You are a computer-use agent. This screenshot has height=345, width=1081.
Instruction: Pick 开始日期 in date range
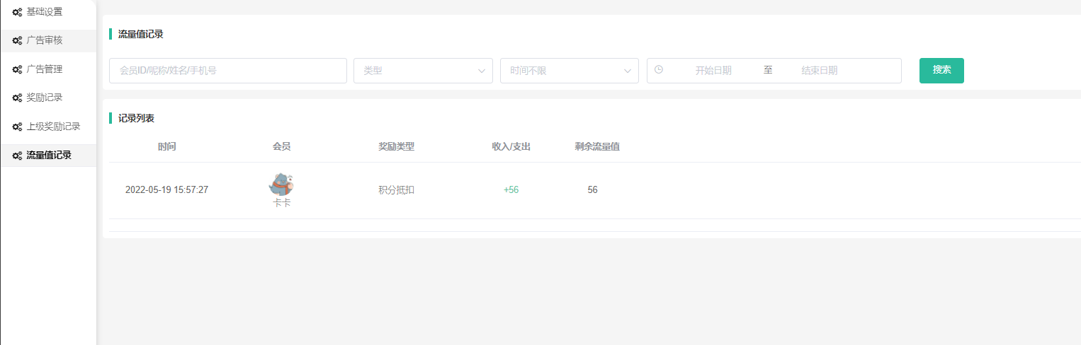[x=713, y=71]
